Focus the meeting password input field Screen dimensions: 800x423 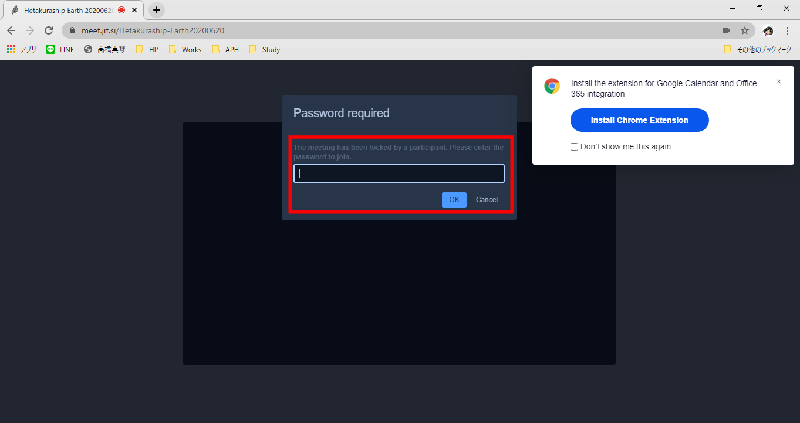tap(399, 173)
